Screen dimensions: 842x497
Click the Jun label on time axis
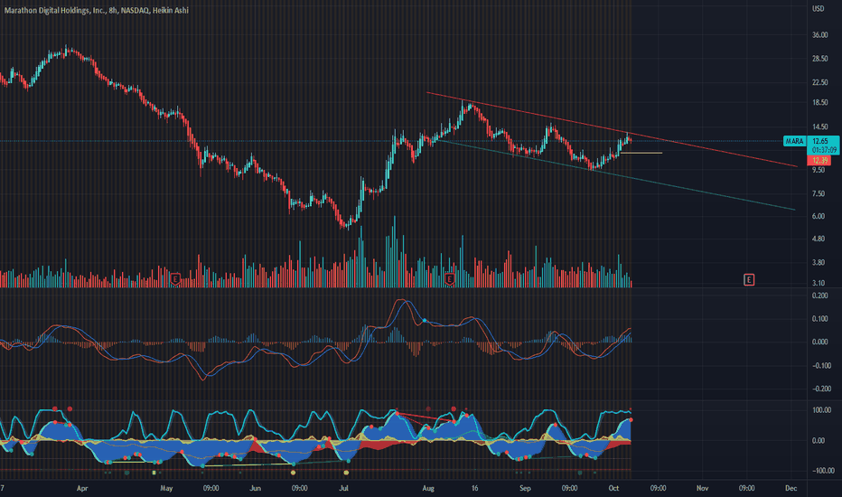coord(255,488)
